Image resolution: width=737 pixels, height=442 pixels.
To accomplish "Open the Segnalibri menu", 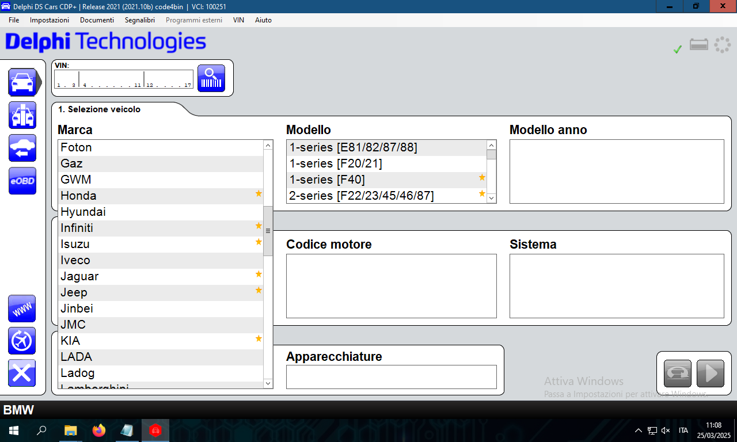I will [140, 20].
